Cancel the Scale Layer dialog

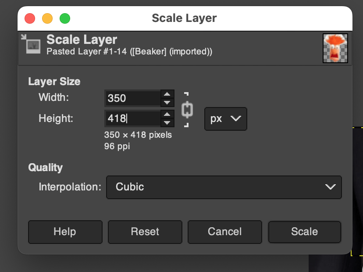point(224,232)
